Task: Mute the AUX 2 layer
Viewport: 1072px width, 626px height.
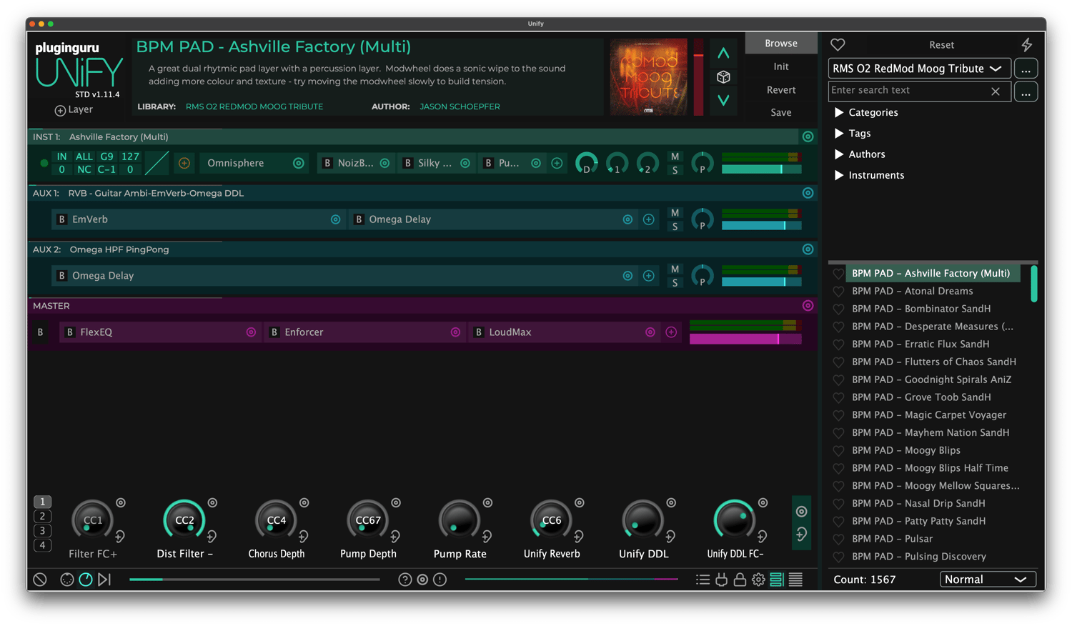Action: [x=675, y=269]
